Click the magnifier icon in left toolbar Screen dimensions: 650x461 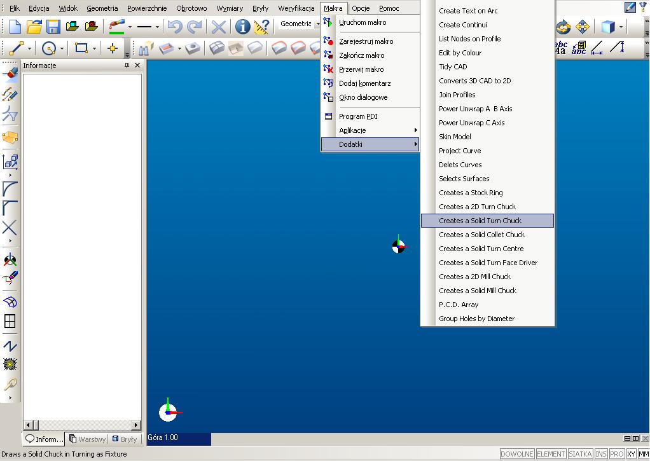point(10,384)
